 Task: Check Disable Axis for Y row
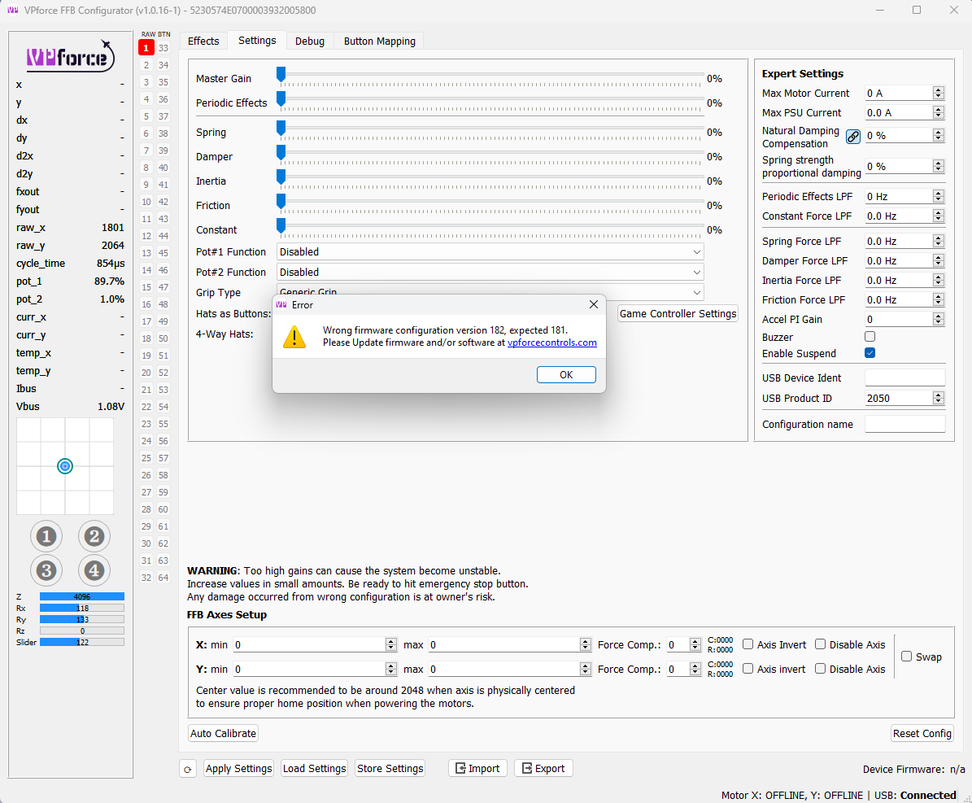click(820, 669)
